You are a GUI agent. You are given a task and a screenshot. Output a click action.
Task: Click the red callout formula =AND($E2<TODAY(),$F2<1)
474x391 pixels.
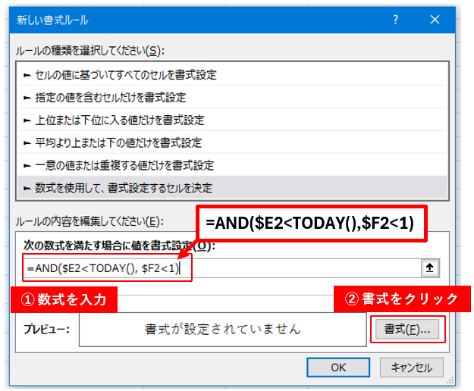click(x=311, y=224)
